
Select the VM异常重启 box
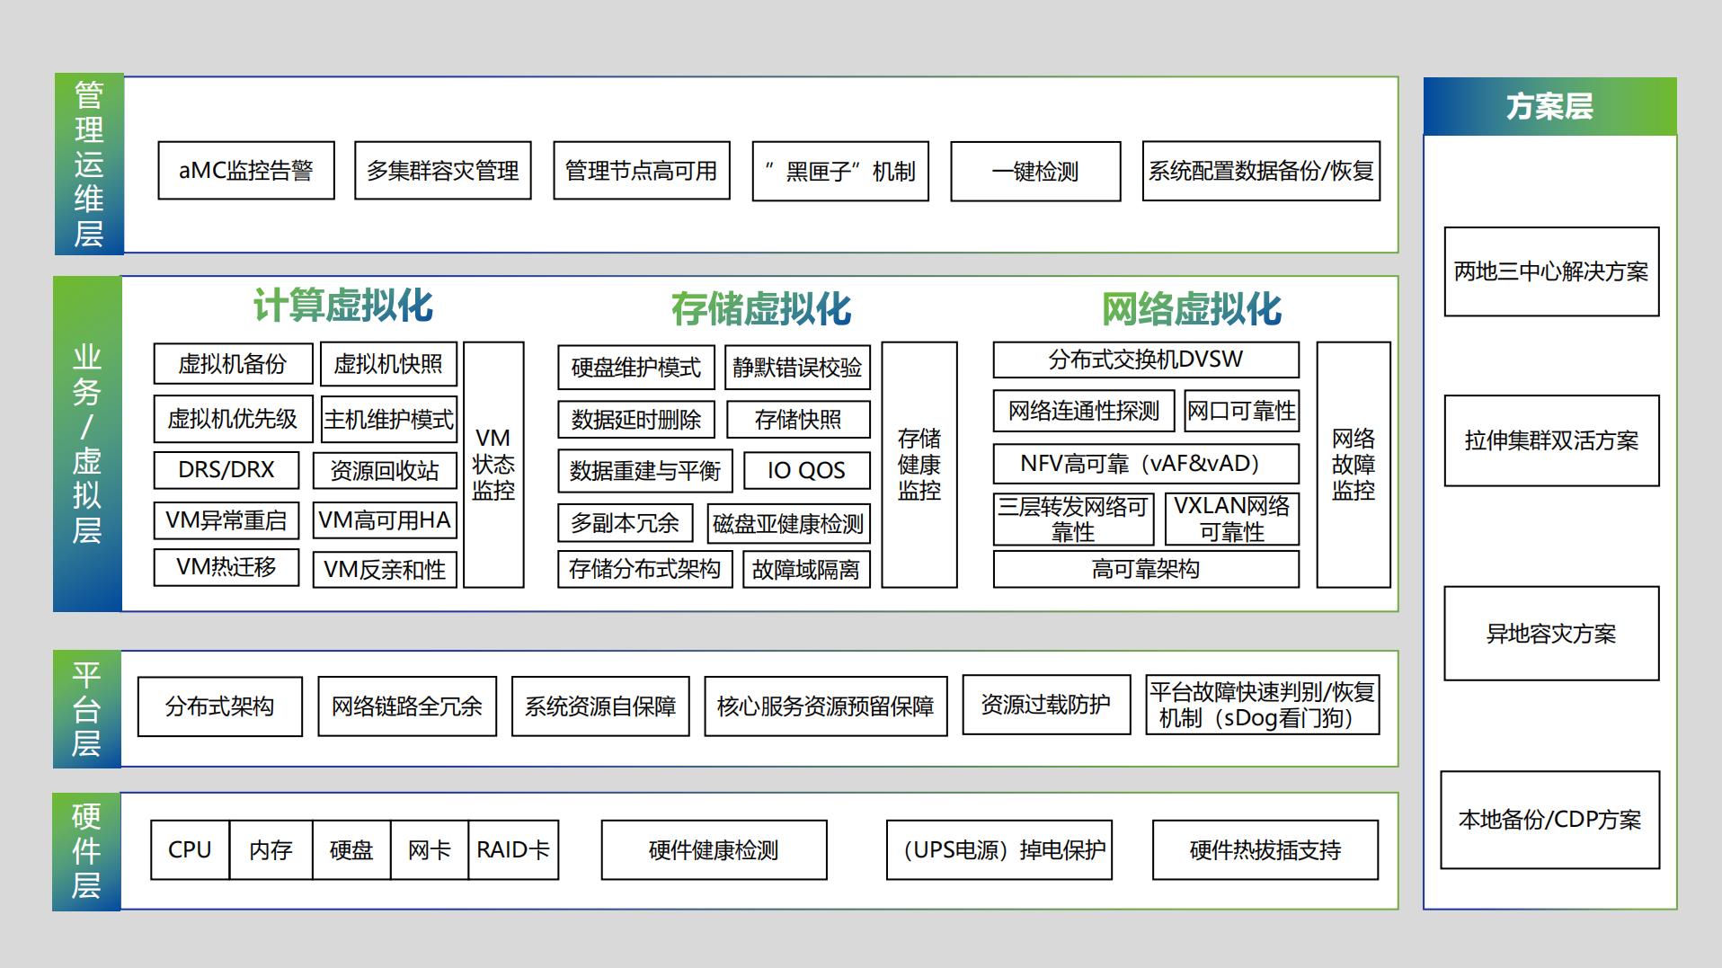(x=226, y=520)
